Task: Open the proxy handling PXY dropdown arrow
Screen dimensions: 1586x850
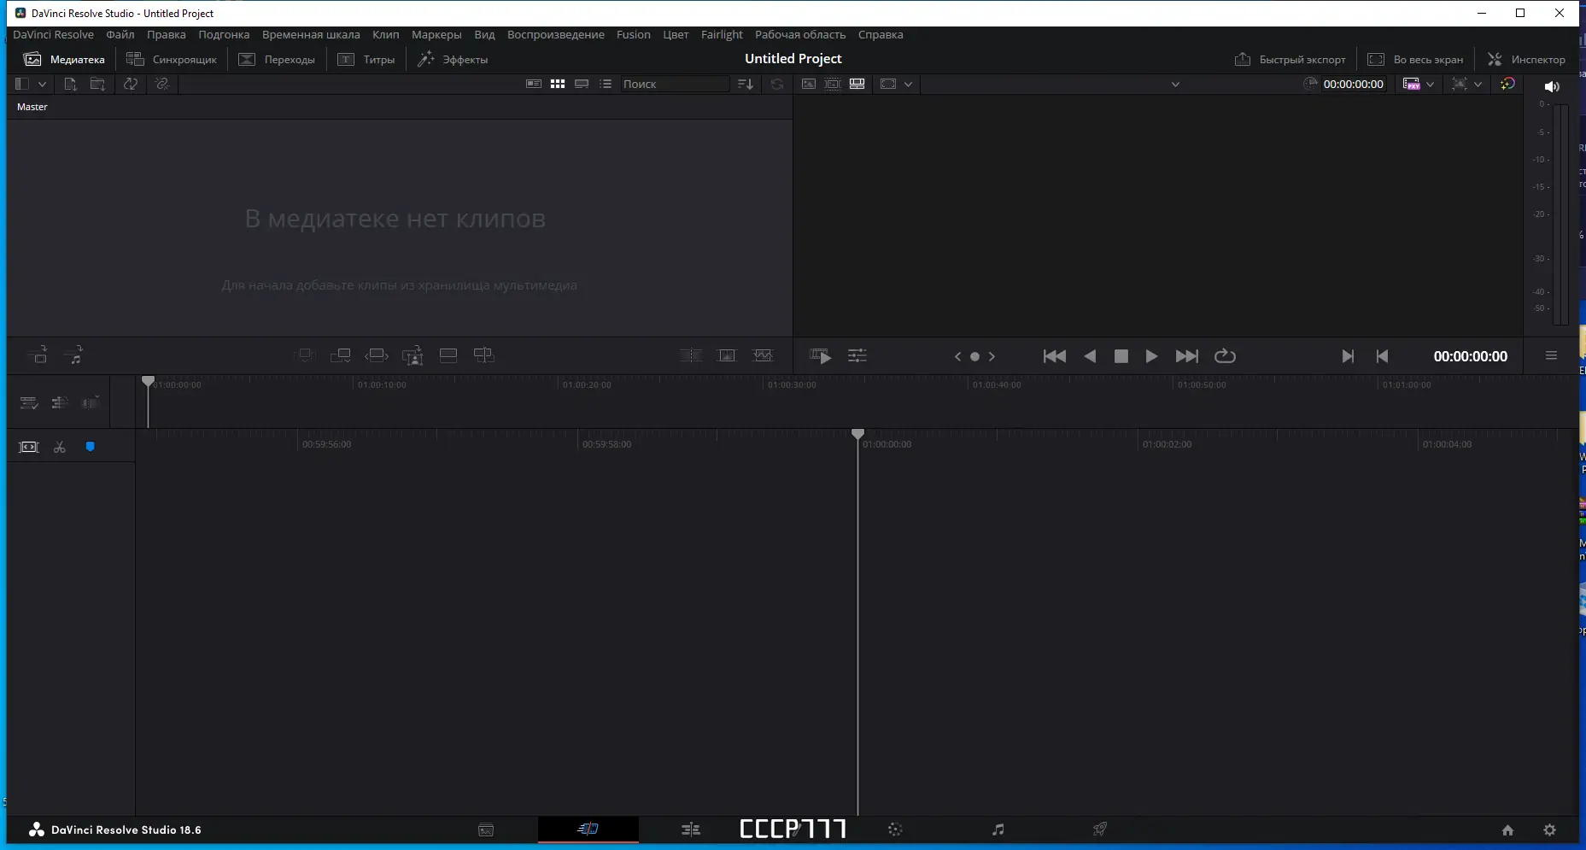Action: tap(1430, 84)
